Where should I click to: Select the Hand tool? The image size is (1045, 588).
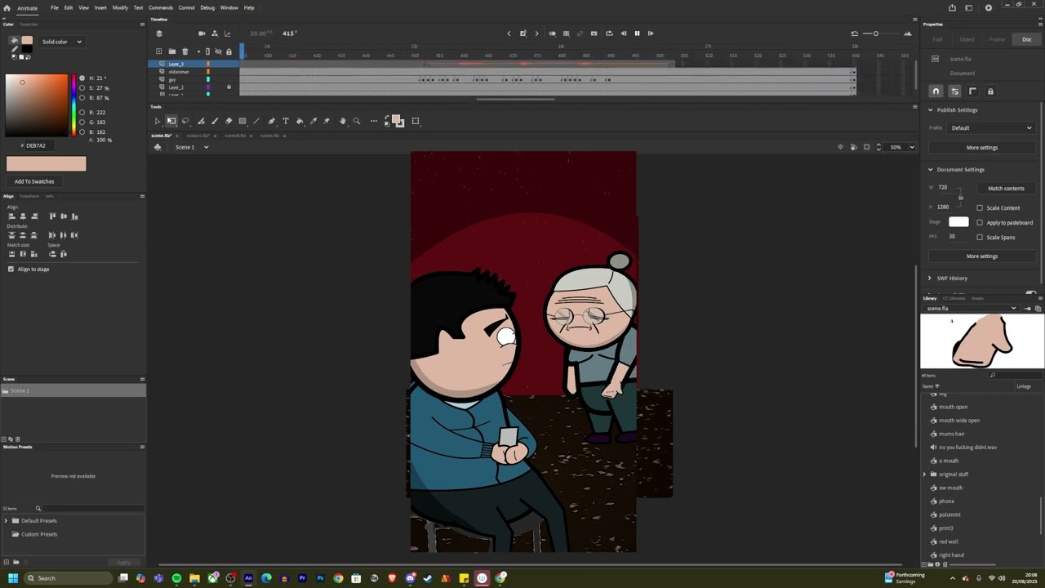[x=343, y=121]
